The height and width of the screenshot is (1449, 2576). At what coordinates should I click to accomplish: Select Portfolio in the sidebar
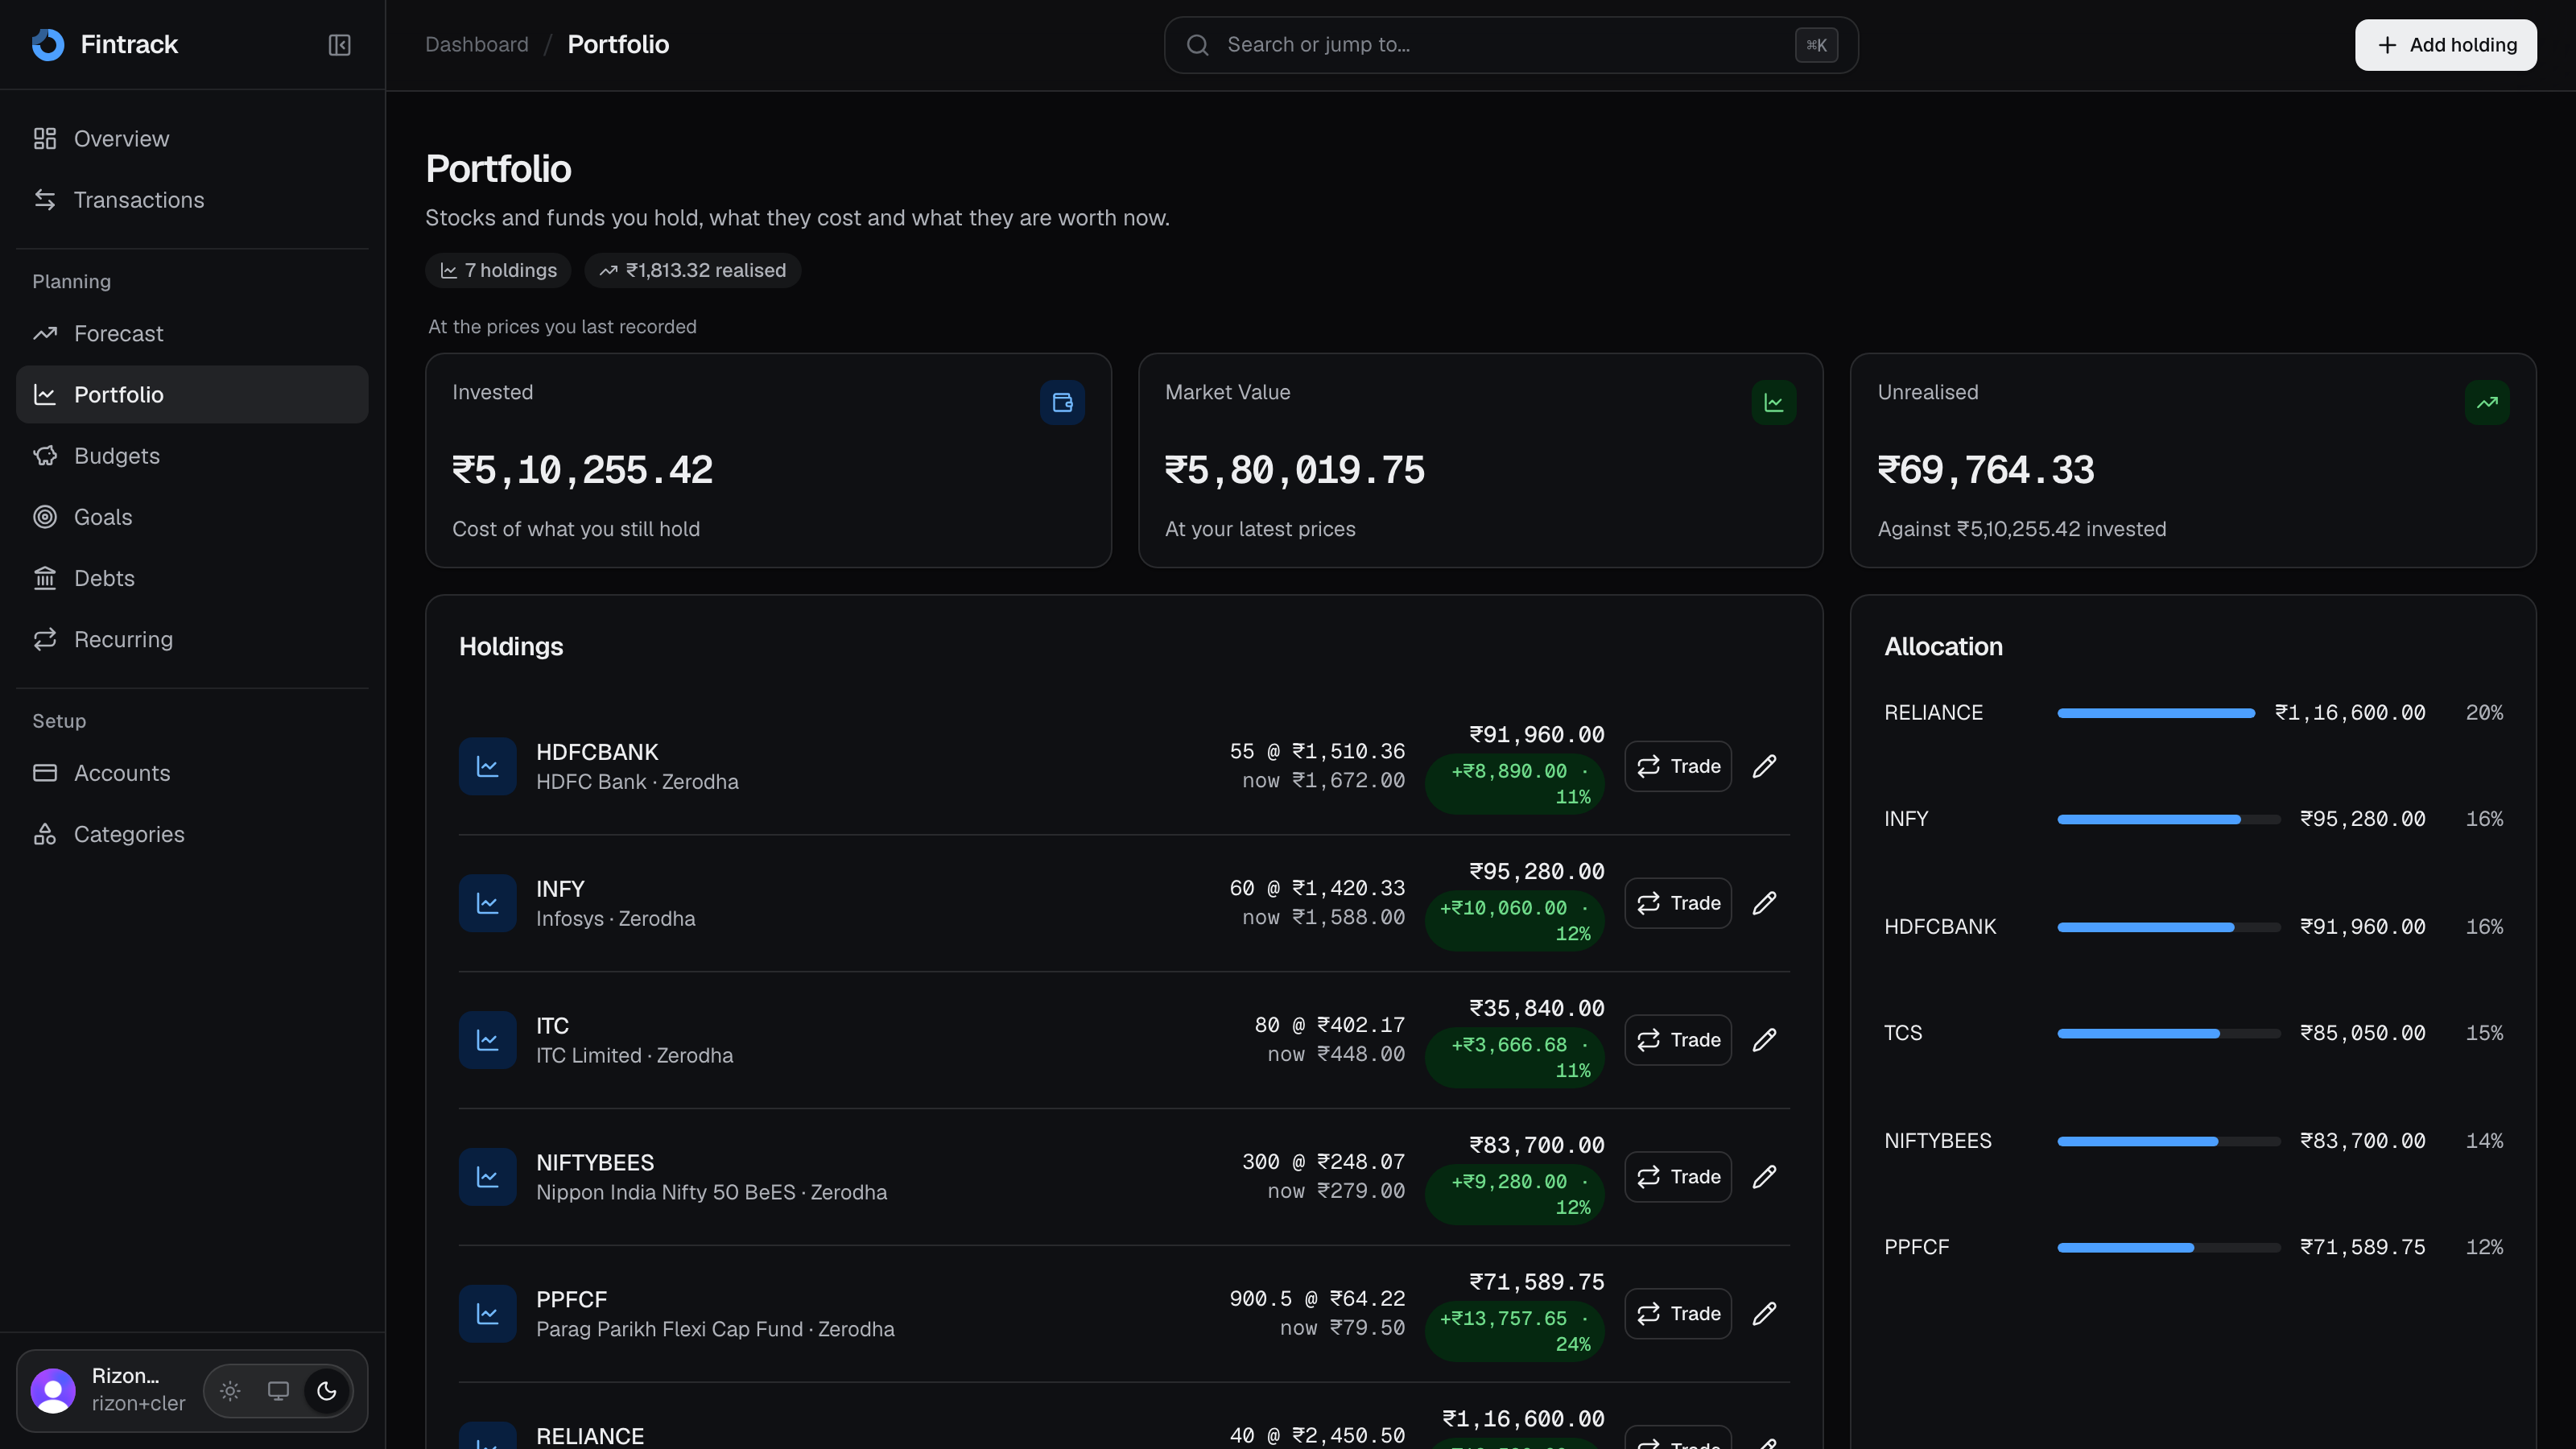192,395
